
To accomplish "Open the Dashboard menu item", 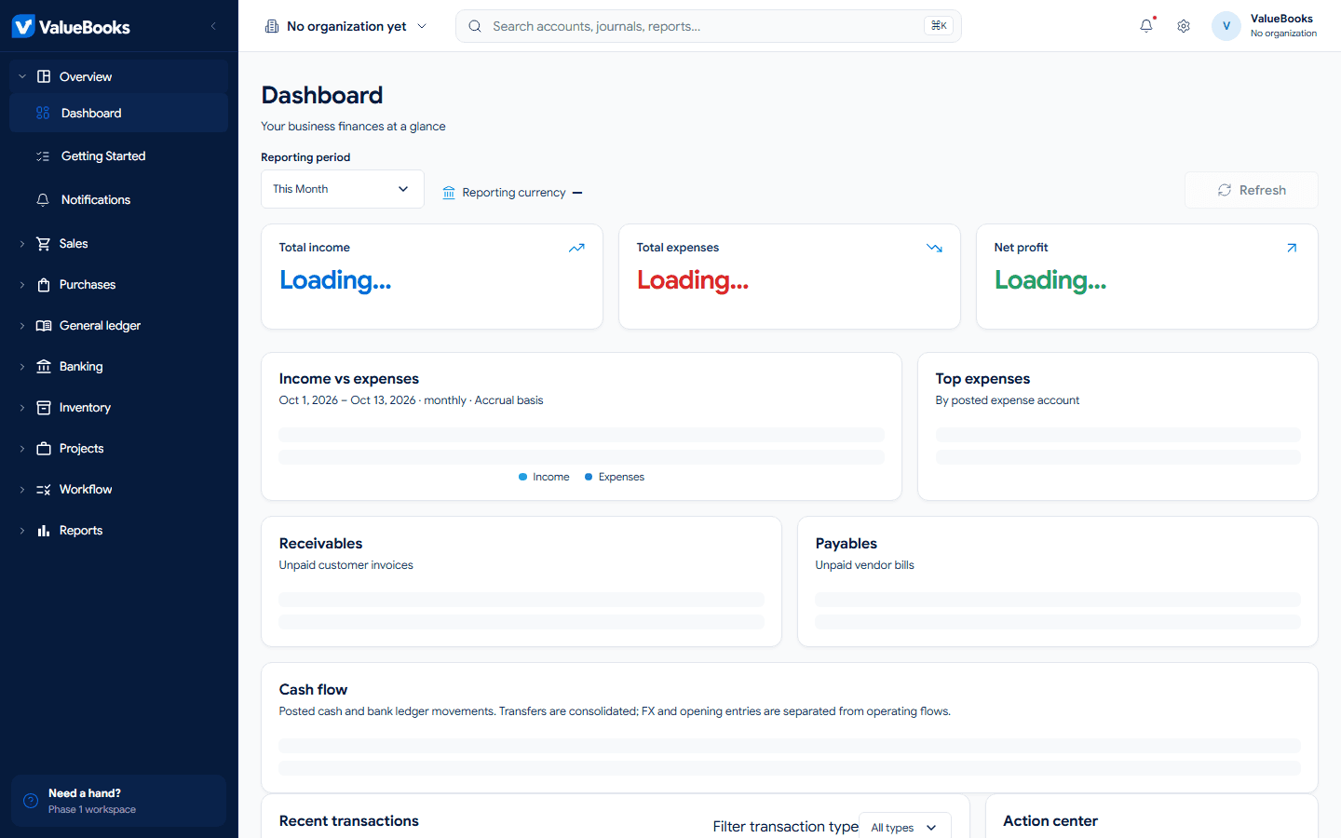I will click(x=118, y=113).
